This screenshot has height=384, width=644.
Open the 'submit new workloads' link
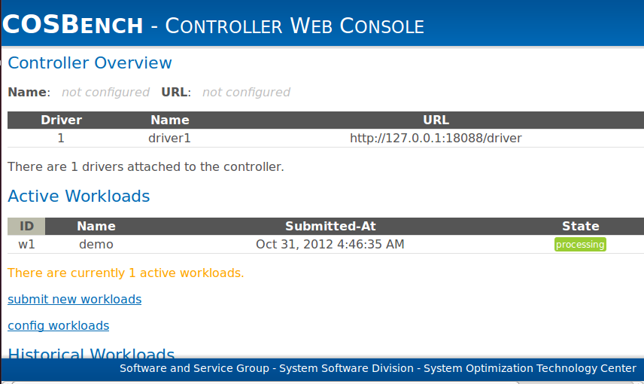tap(74, 300)
